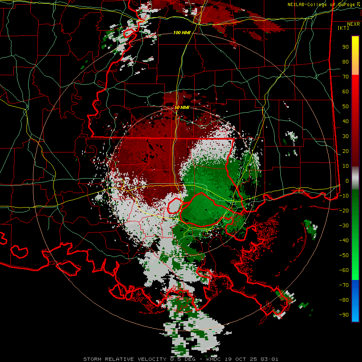Click the positive 70 legend value

tap(346, 77)
